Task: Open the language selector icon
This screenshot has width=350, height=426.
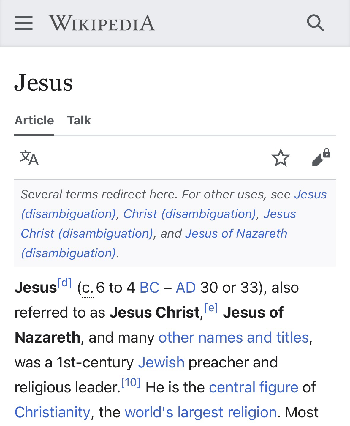Action: (x=29, y=158)
